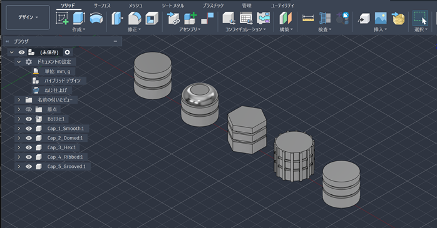Screen dimensions: 437x228
Task: Switch to the Plastic tab
Action: coord(213,6)
